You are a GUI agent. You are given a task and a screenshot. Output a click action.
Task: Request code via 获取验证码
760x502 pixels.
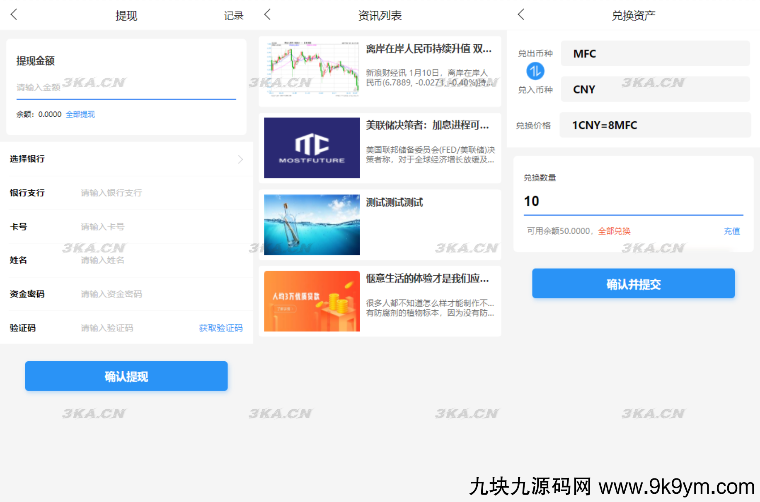click(220, 328)
